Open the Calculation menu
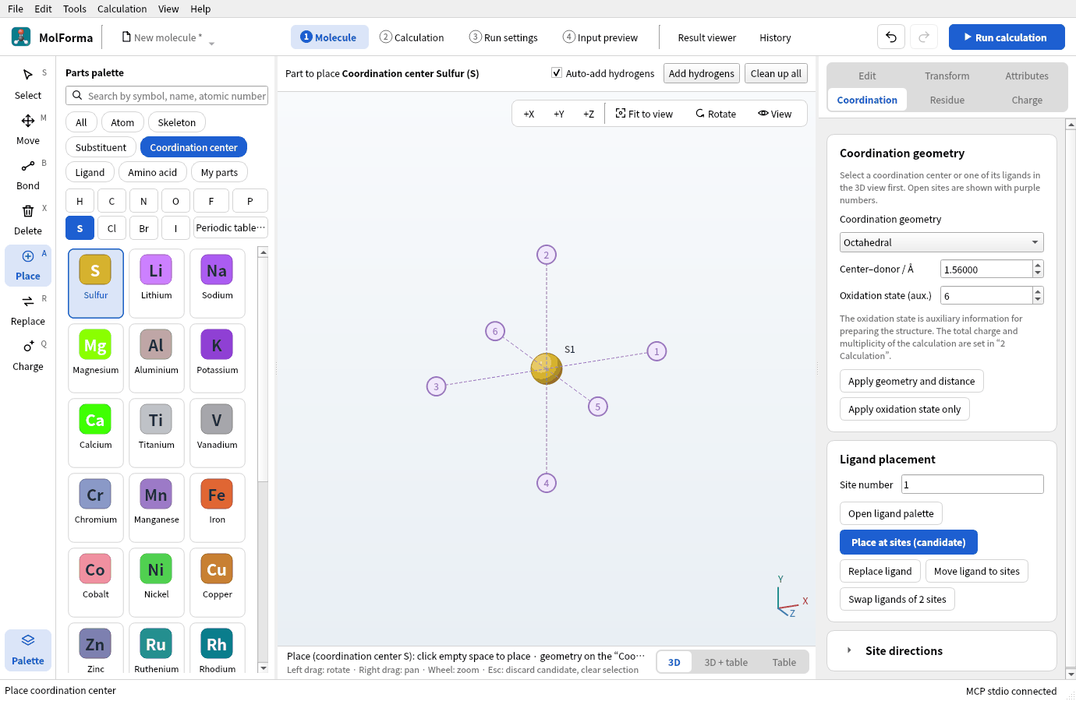The image size is (1076, 701). [x=122, y=9]
